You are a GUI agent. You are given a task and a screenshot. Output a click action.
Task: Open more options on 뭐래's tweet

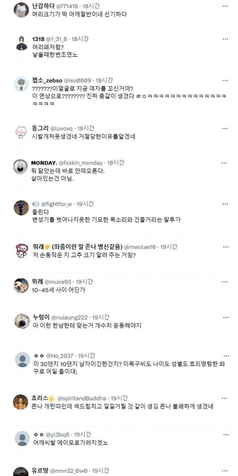point(225,247)
